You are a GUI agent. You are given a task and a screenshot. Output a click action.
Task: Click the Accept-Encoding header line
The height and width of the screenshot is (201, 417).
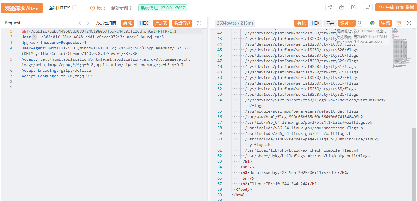(56, 70)
